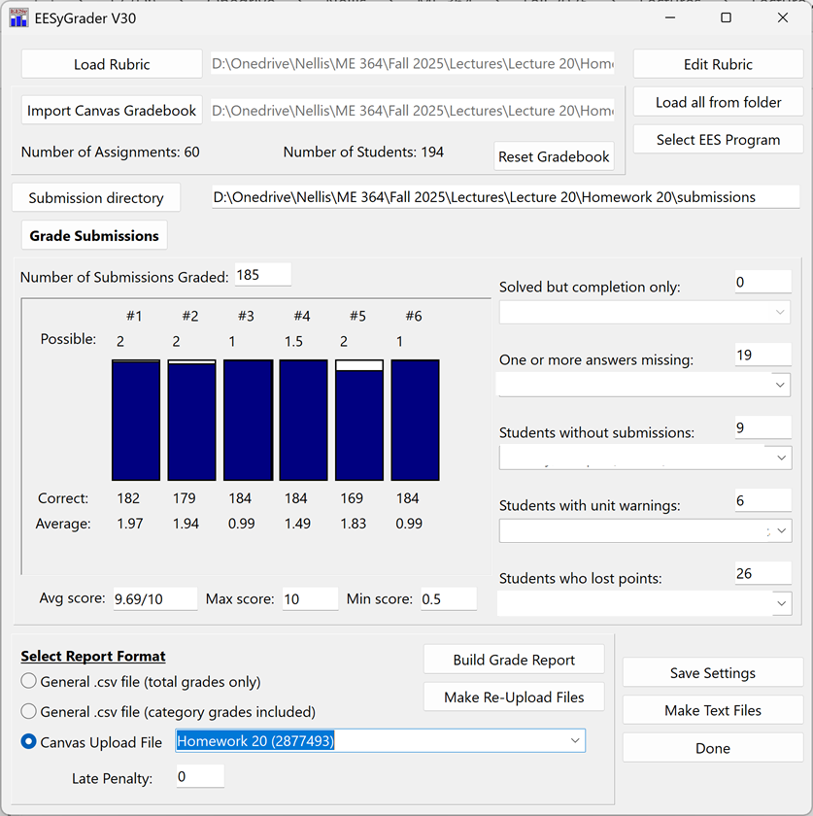Choose the Canvas Upload File radio button

[x=29, y=742]
